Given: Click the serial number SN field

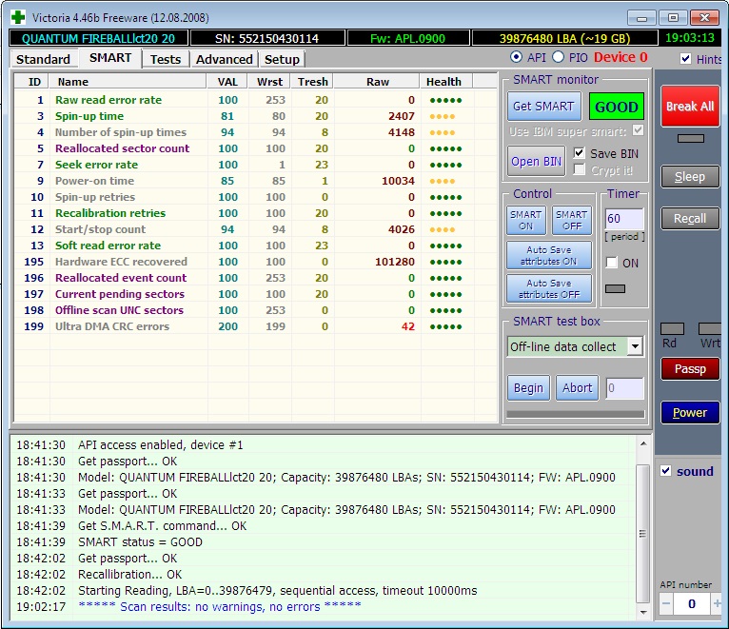Looking at the screenshot, I should click(x=267, y=38).
